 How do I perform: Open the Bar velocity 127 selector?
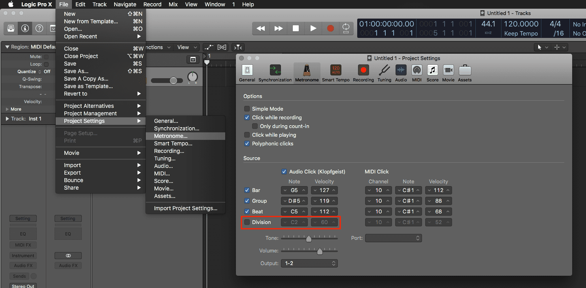[324, 190]
